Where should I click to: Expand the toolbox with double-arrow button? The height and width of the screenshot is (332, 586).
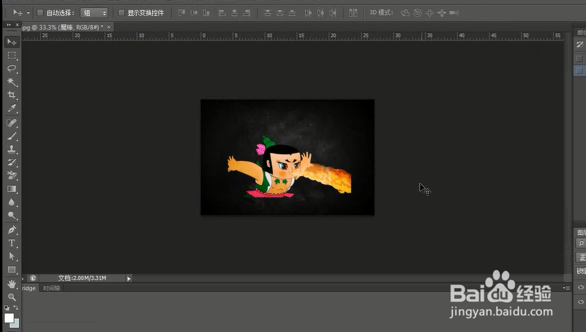pyautogui.click(x=9, y=24)
